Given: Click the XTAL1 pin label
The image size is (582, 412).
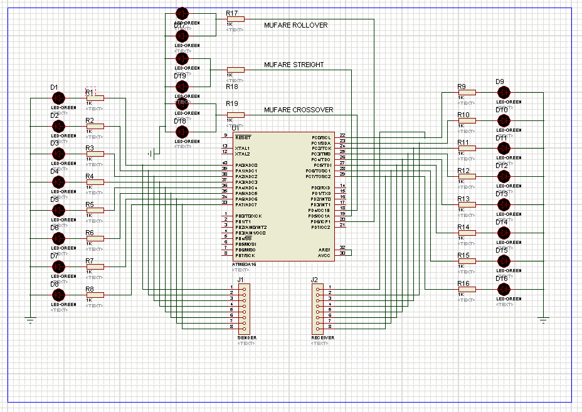Looking at the screenshot, I should coord(242,149).
